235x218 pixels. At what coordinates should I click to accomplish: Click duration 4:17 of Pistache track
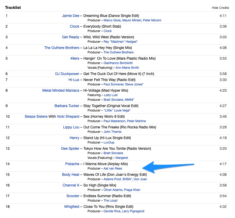click(223, 164)
